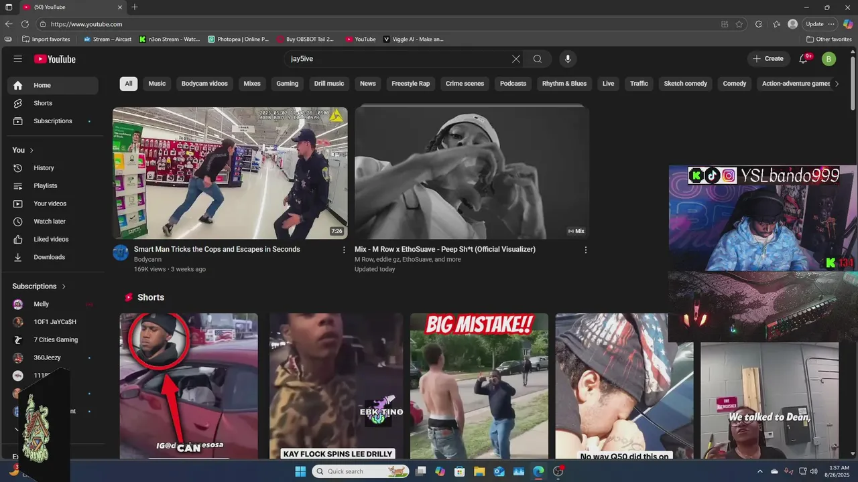Open the KAY FLOCK SPINS LEE DRILLY short
The height and width of the screenshot is (482, 858).
(x=337, y=386)
